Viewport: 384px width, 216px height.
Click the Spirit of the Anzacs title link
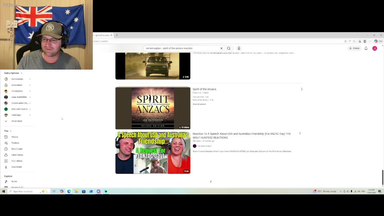point(204,89)
